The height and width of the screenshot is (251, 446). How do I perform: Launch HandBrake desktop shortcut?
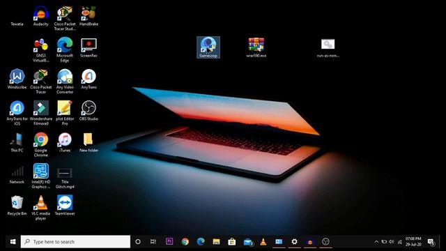point(89,16)
